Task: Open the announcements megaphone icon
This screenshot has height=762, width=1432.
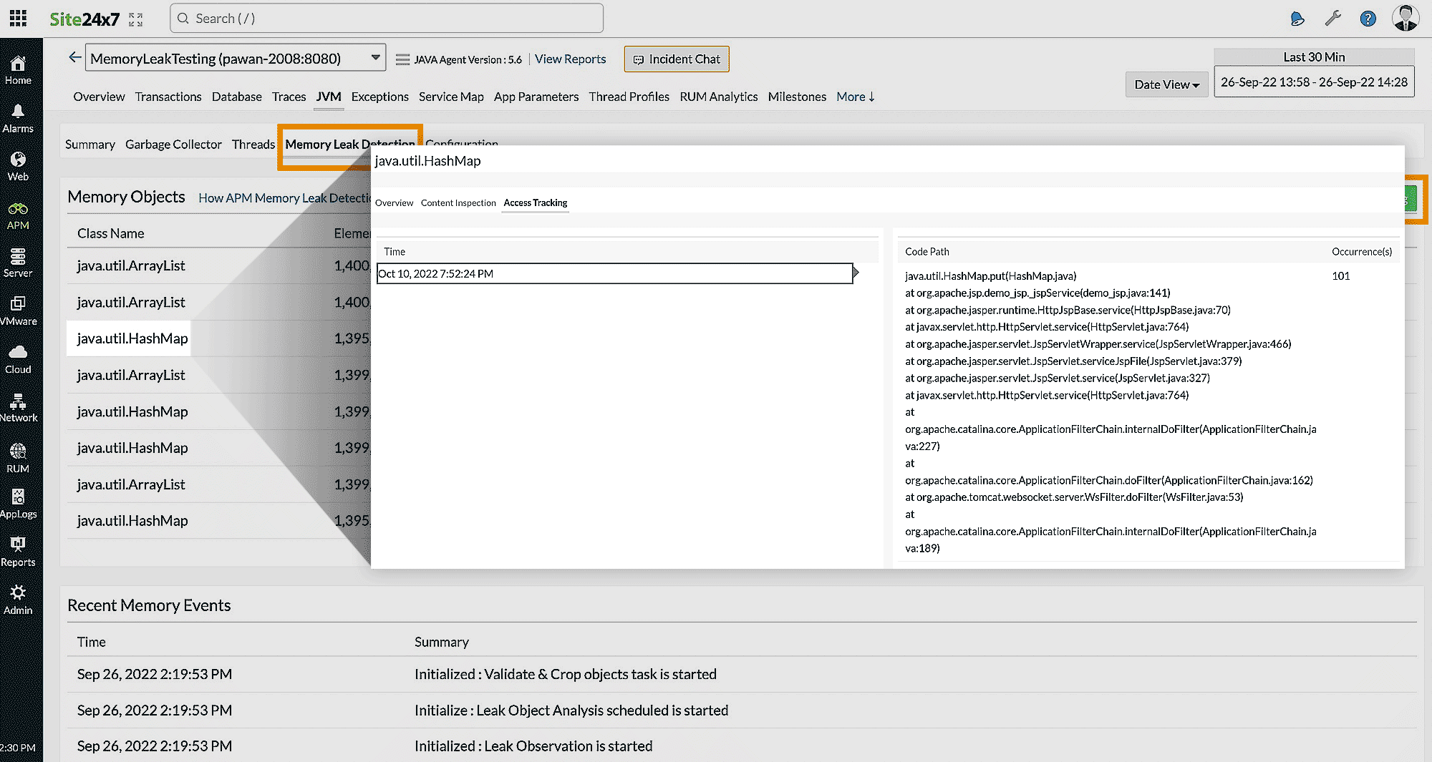Action: (1297, 19)
